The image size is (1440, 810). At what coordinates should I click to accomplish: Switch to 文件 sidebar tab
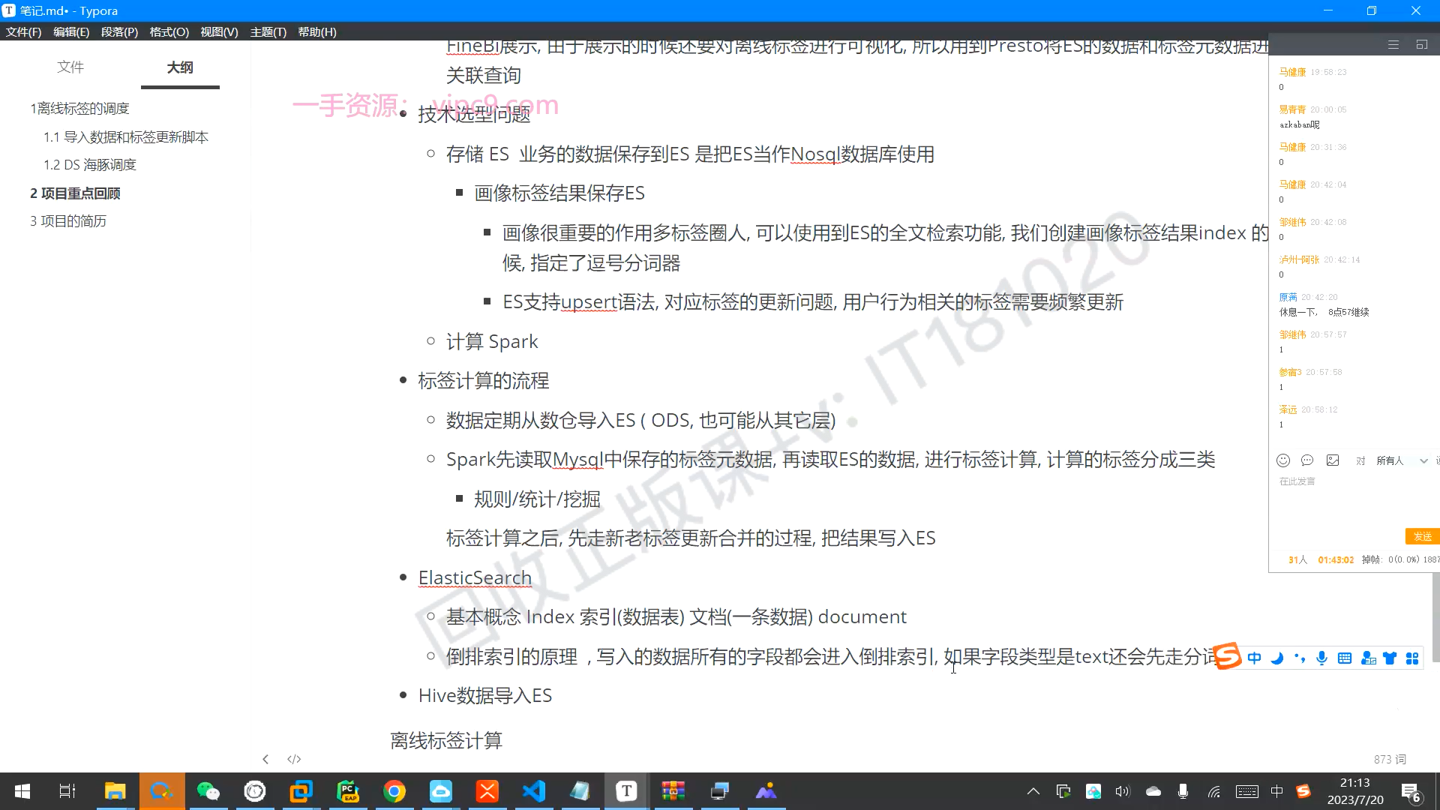point(70,67)
